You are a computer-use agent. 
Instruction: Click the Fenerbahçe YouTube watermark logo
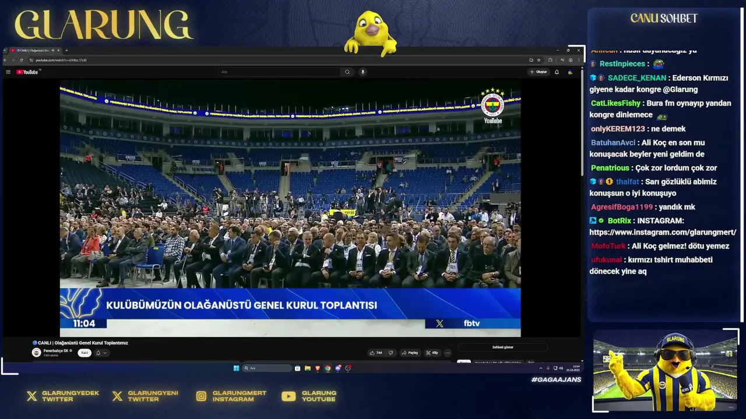[x=492, y=106]
